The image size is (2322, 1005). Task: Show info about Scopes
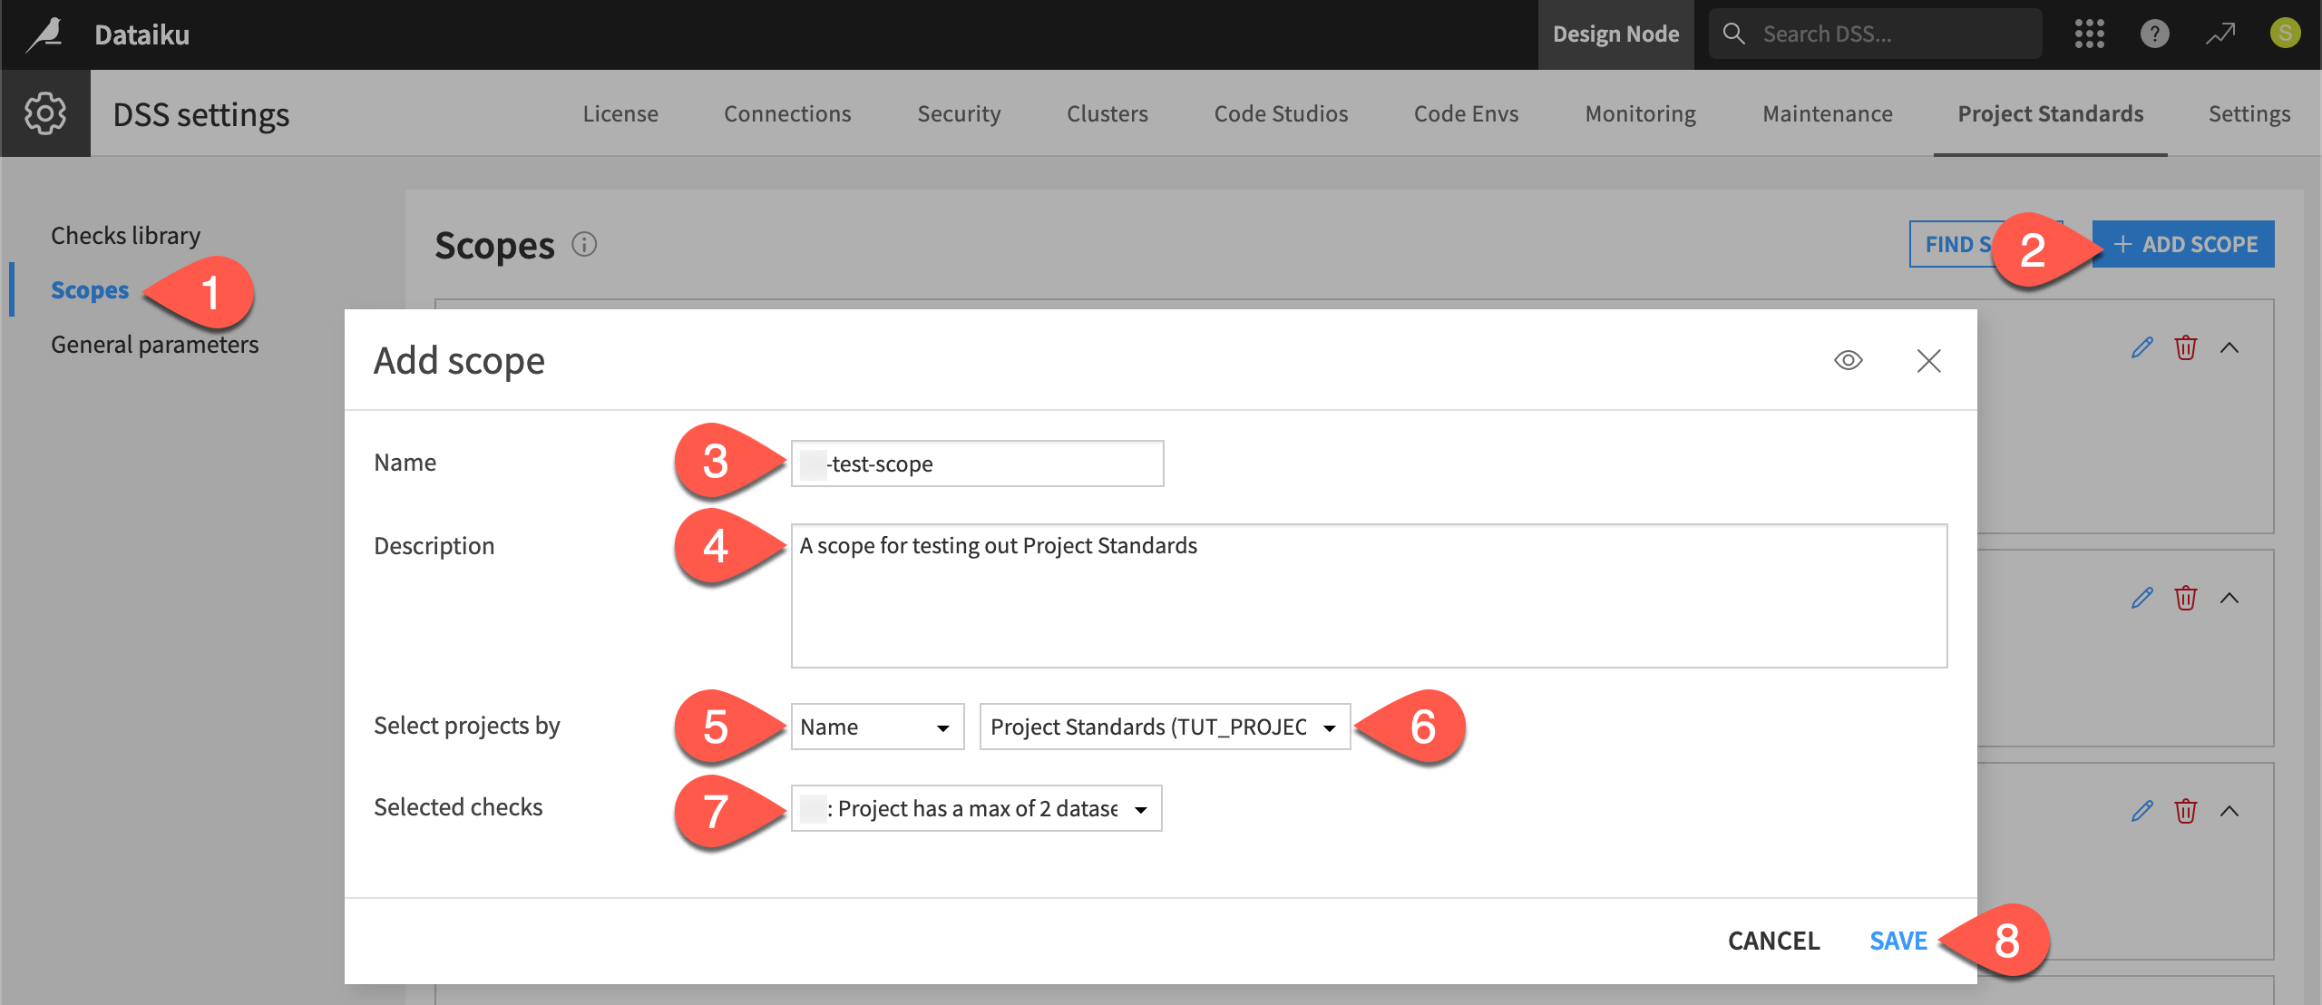point(584,244)
